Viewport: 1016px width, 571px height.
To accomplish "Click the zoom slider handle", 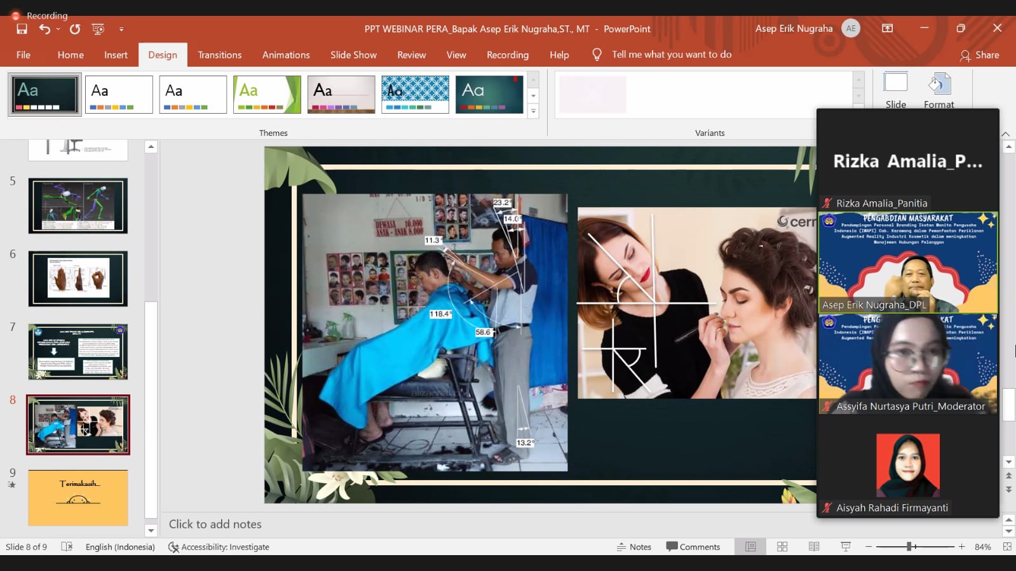I will tap(909, 547).
